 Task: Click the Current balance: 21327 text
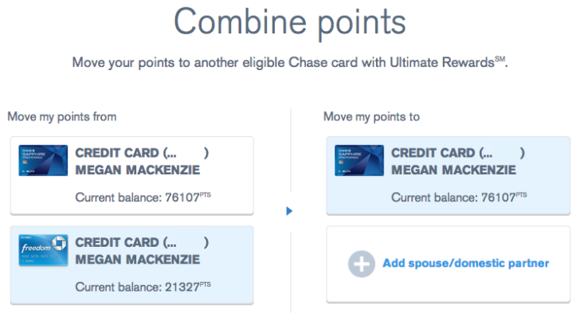(x=143, y=287)
